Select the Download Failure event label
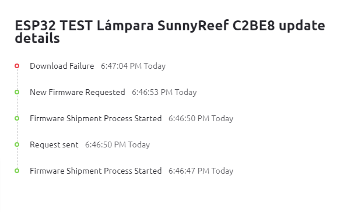Image resolution: width=340 pixels, height=222 pixels. [x=62, y=66]
